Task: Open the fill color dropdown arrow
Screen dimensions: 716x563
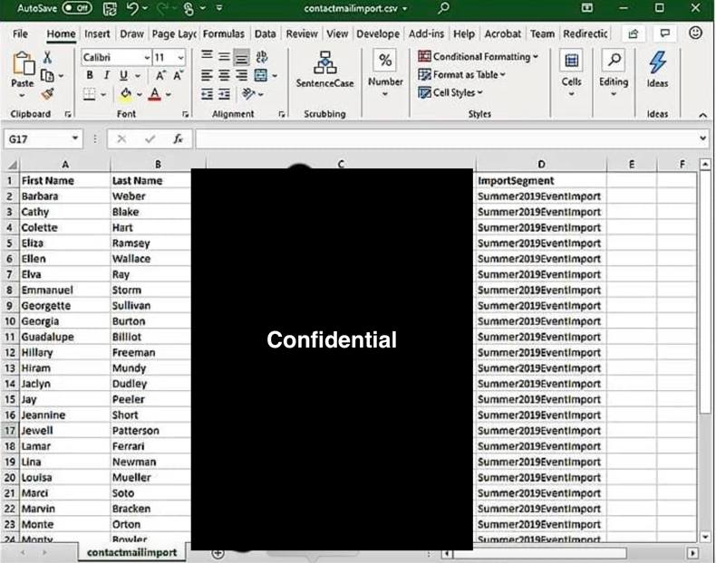Action: (140, 94)
